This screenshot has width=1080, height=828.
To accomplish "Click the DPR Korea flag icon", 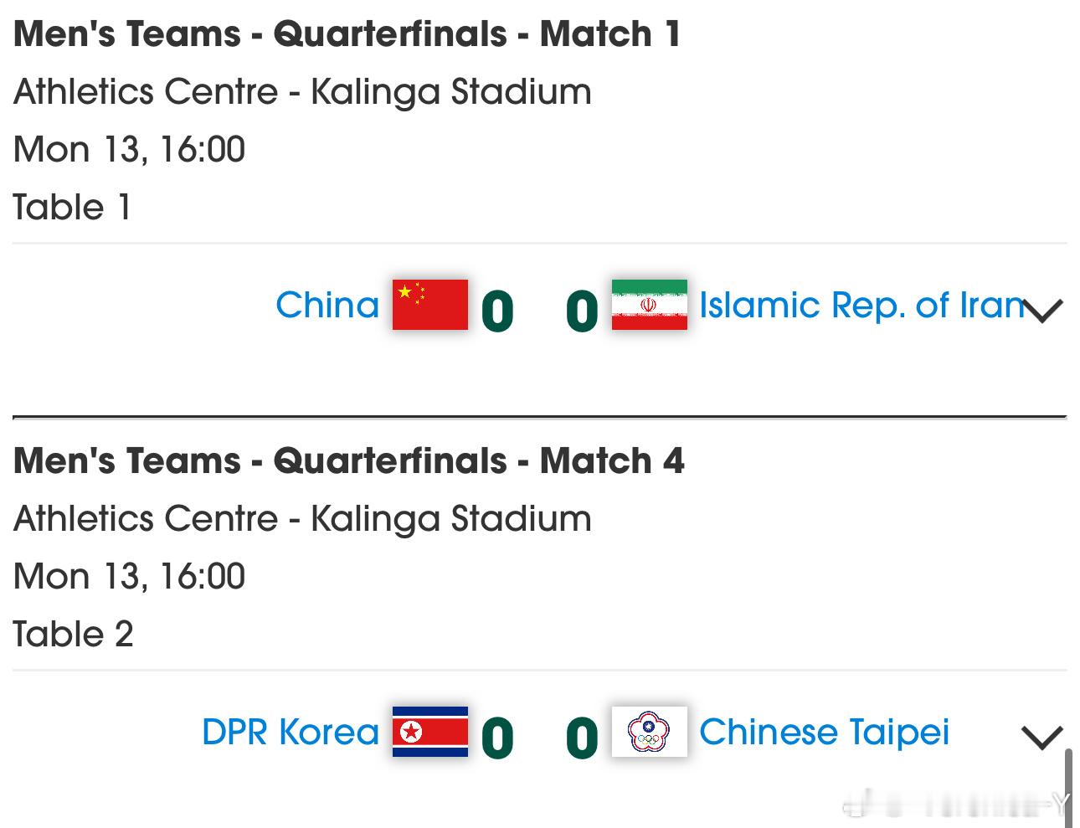I will (429, 732).
